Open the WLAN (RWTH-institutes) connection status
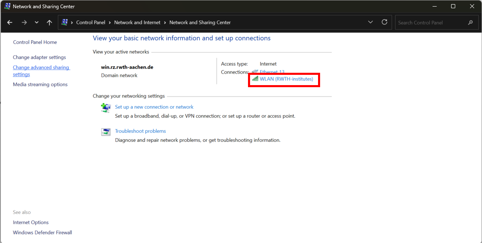 pyautogui.click(x=286, y=79)
